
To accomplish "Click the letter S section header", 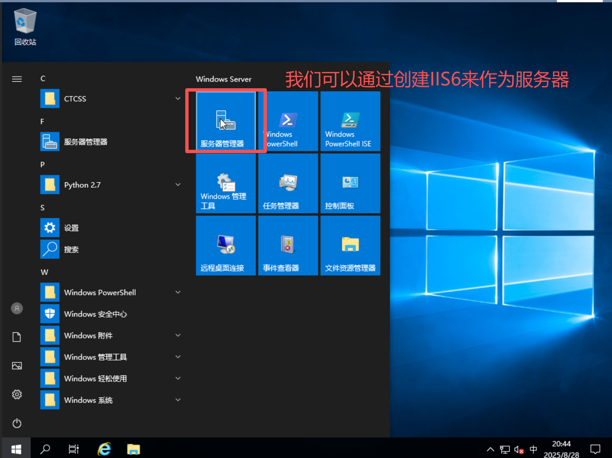I will pyautogui.click(x=43, y=207).
